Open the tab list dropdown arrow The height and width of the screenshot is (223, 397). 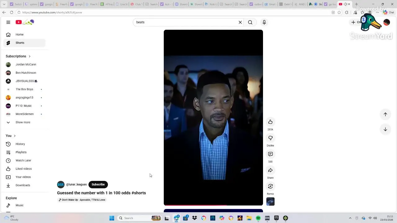point(4,4)
